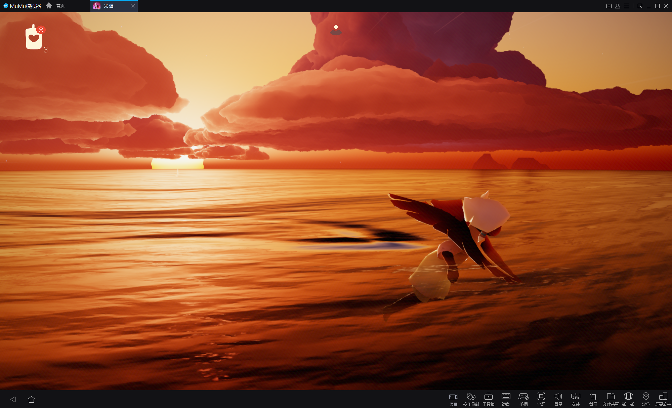The image size is (672, 408).
Task: Click the MuMu模拟器 logo
Action: [22, 6]
